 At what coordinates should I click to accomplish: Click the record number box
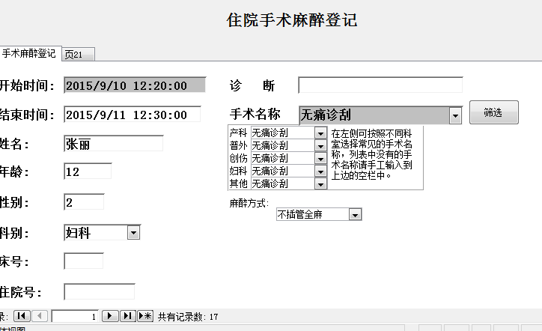pyautogui.click(x=75, y=317)
